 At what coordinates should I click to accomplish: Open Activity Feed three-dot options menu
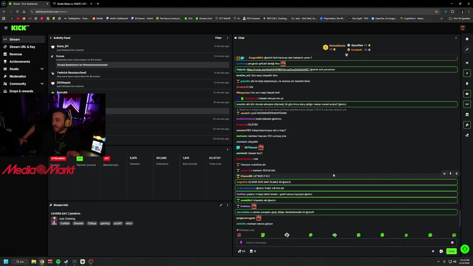pyautogui.click(x=228, y=38)
